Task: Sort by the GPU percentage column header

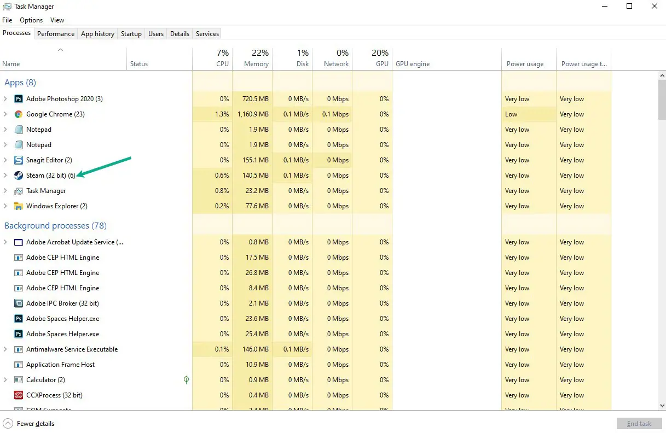Action: pyautogui.click(x=372, y=59)
